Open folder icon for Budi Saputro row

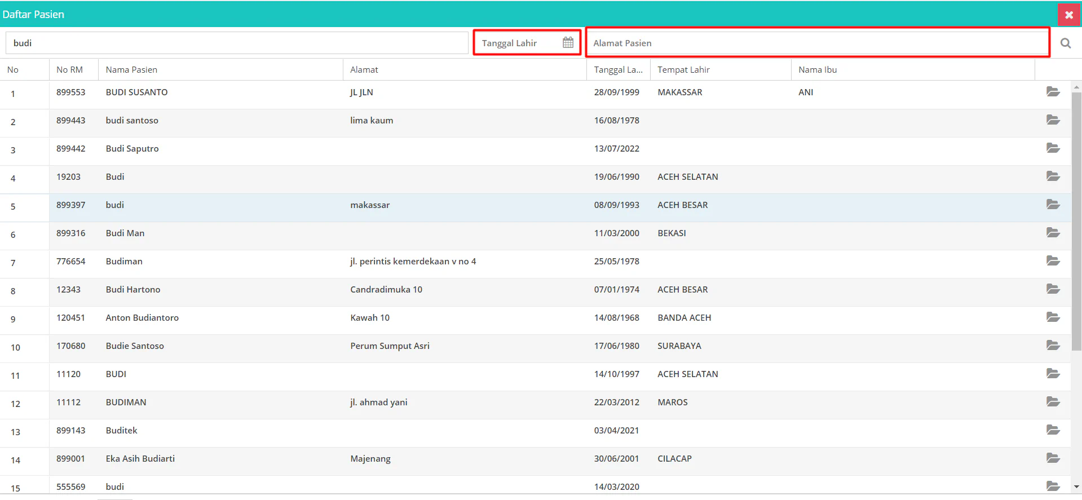click(1053, 148)
